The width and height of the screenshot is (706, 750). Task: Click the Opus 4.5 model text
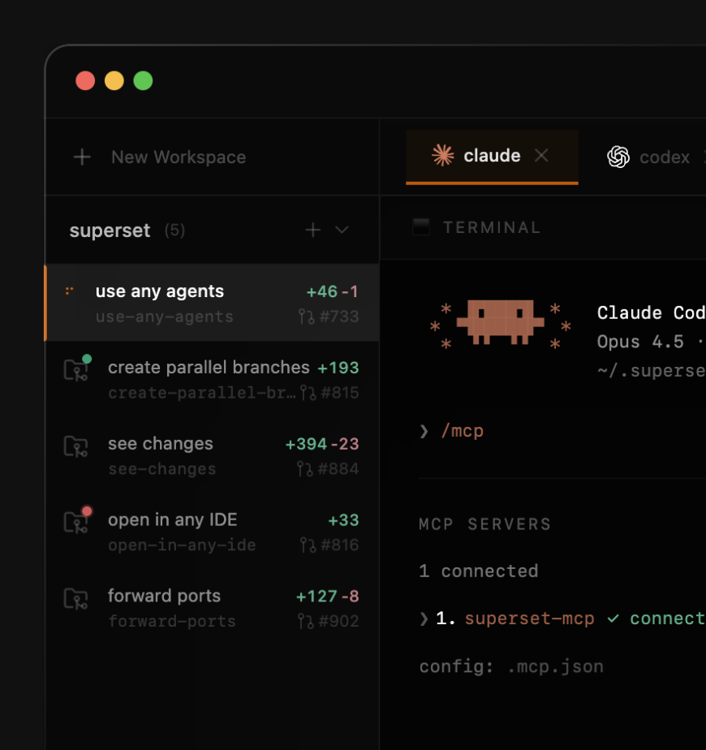(x=640, y=342)
